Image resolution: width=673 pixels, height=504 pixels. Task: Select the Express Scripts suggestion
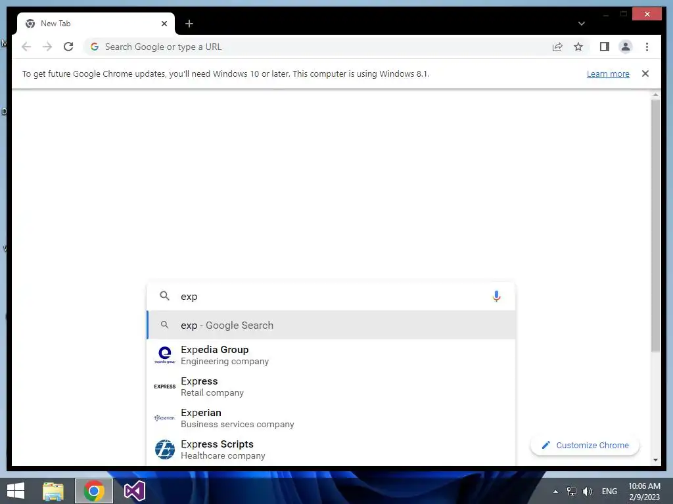(x=331, y=449)
